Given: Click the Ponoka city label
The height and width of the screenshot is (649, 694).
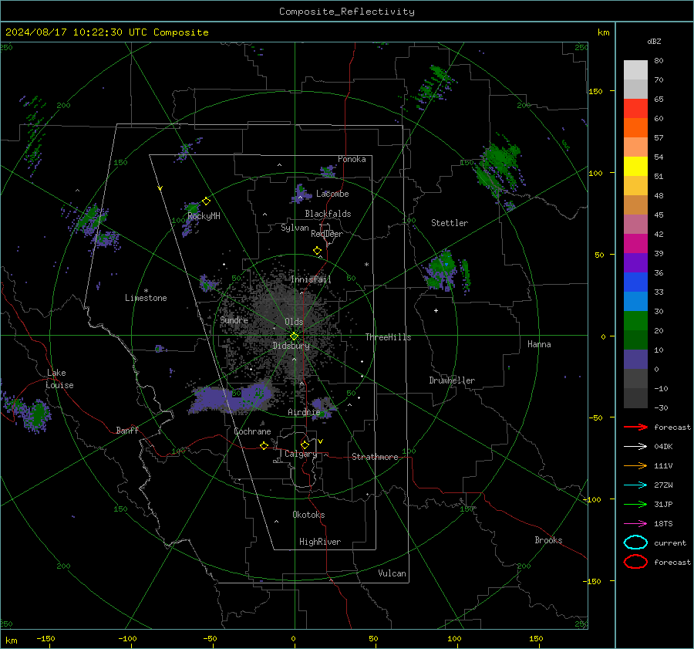Looking at the screenshot, I should (352, 159).
